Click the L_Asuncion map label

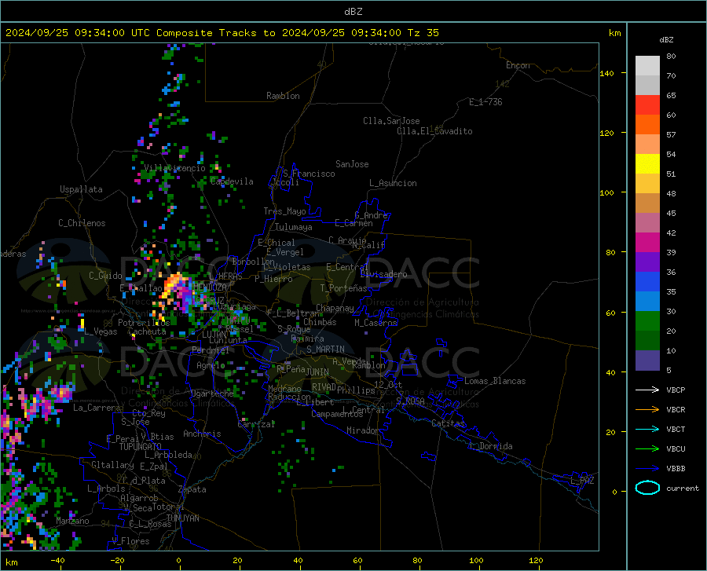[394, 183]
